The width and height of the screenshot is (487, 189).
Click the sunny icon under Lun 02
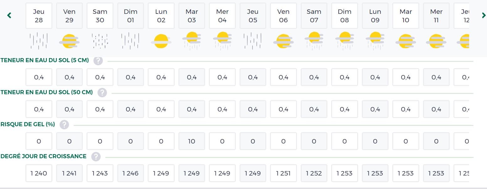[161, 41]
